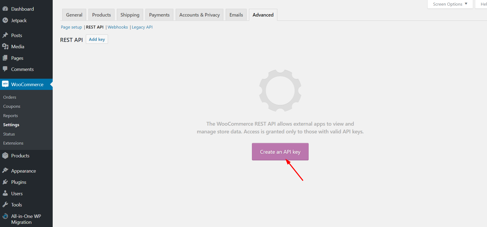Click the Appearance brush icon
This screenshot has width=487, height=227.
(5, 170)
